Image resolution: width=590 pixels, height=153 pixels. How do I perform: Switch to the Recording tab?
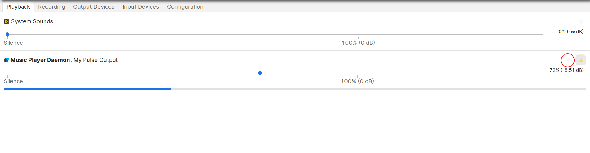pyautogui.click(x=52, y=7)
